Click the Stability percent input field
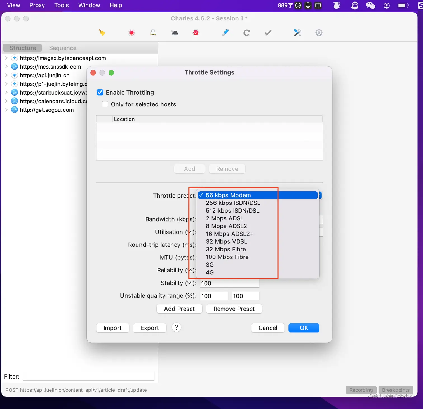423x409 pixels. pyautogui.click(x=230, y=283)
